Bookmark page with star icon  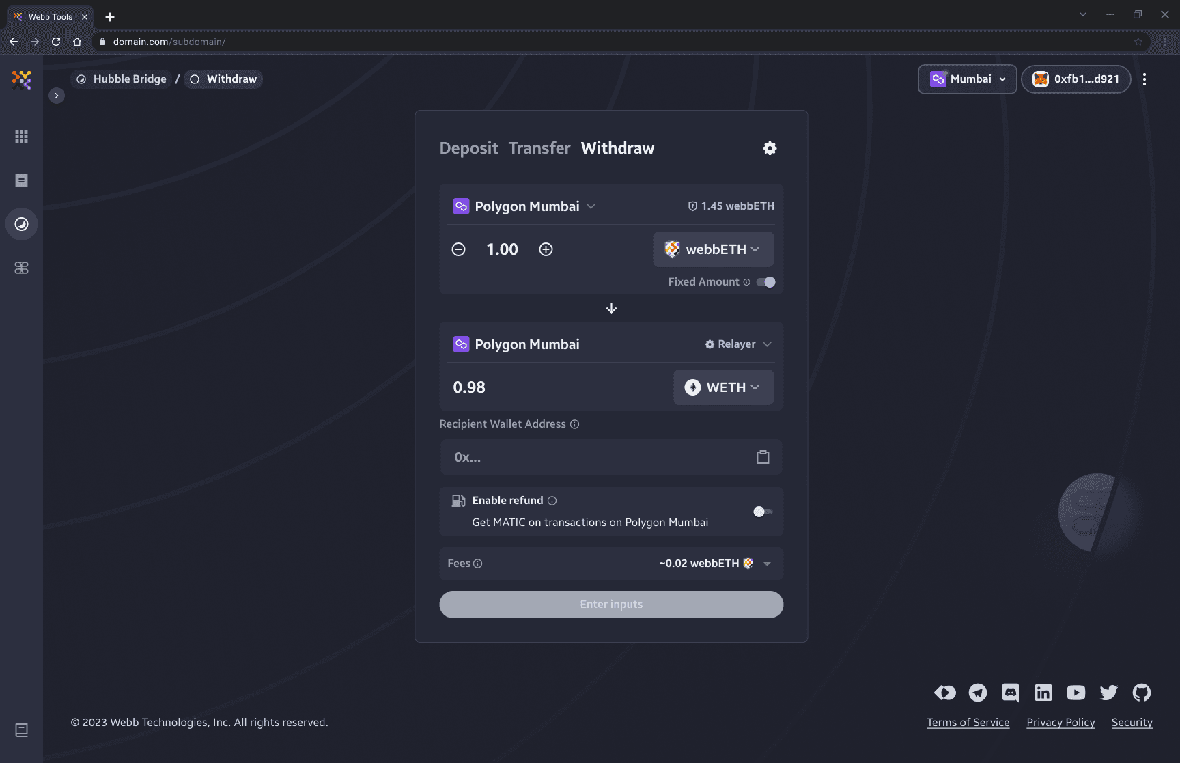(1138, 42)
